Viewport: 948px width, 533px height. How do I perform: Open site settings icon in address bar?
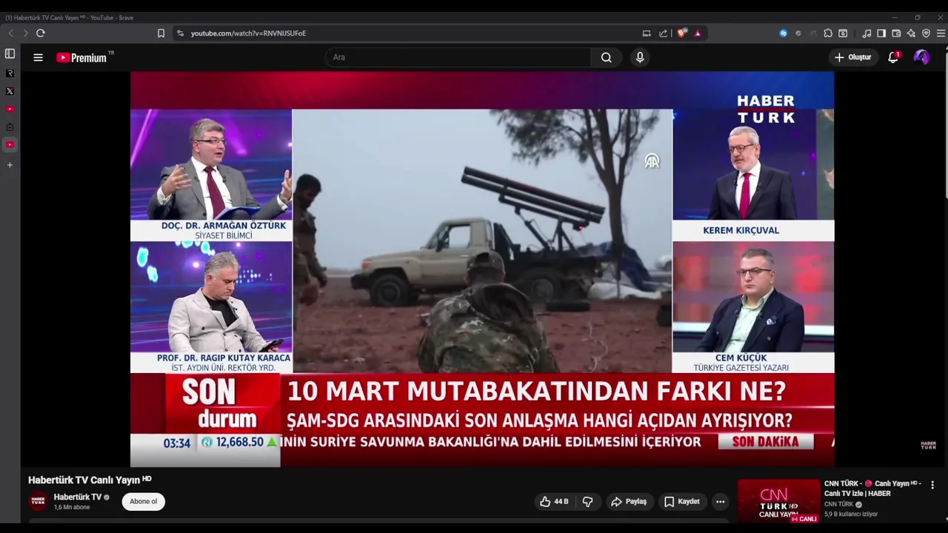click(x=180, y=33)
